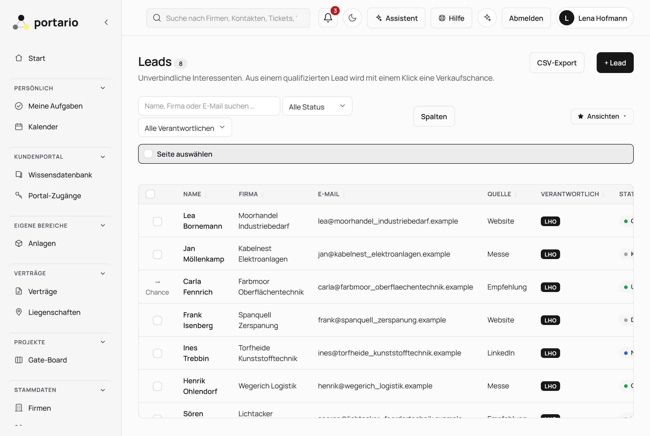Collapse the sidebar with the chevron arrow

pyautogui.click(x=106, y=22)
